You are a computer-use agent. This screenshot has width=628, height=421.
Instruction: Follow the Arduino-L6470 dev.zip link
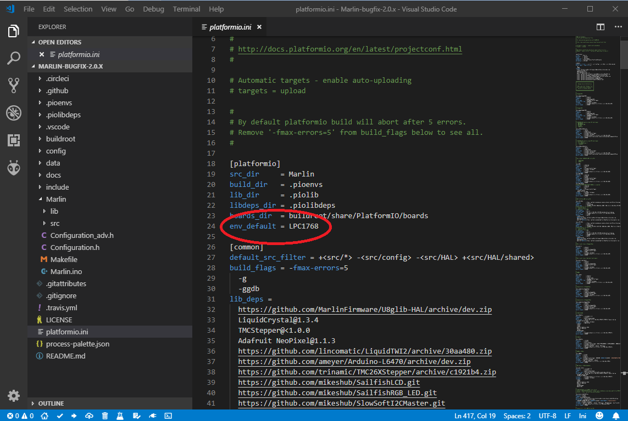tap(354, 361)
